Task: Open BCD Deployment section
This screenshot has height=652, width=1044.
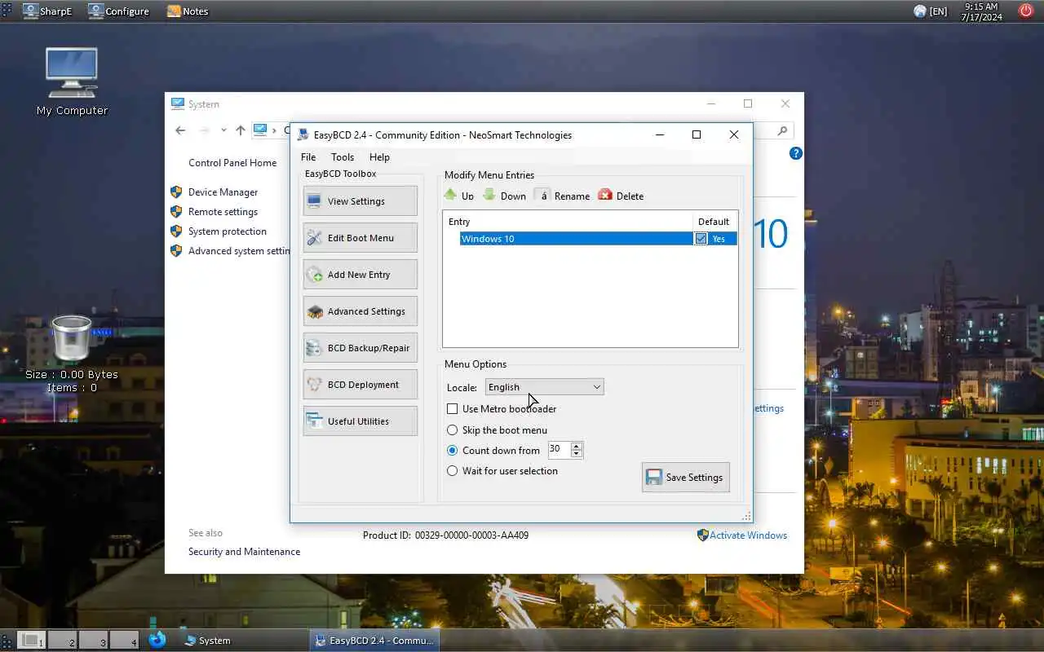Action: pos(360,385)
